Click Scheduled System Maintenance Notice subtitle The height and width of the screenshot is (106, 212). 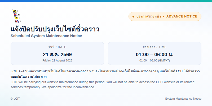pyautogui.click(x=46, y=36)
